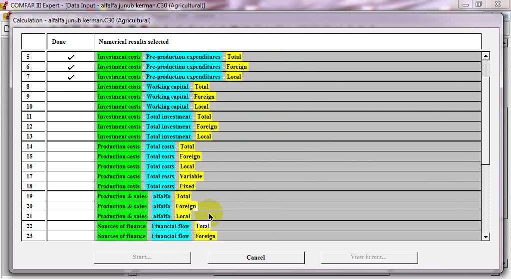Click the Done checkmark for row 6
Screen dimensions: 511x279
(x=70, y=67)
